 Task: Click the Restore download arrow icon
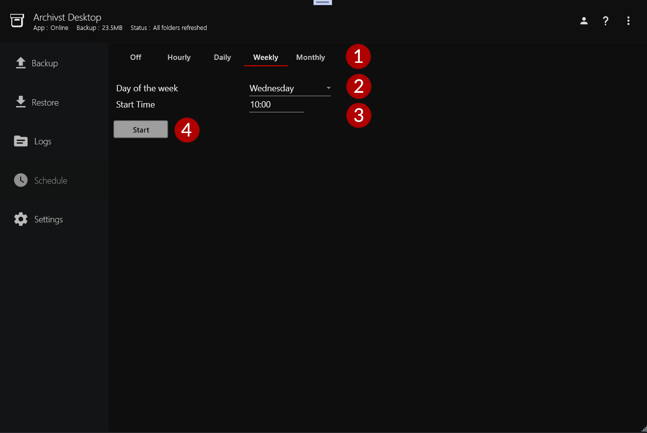click(x=21, y=102)
